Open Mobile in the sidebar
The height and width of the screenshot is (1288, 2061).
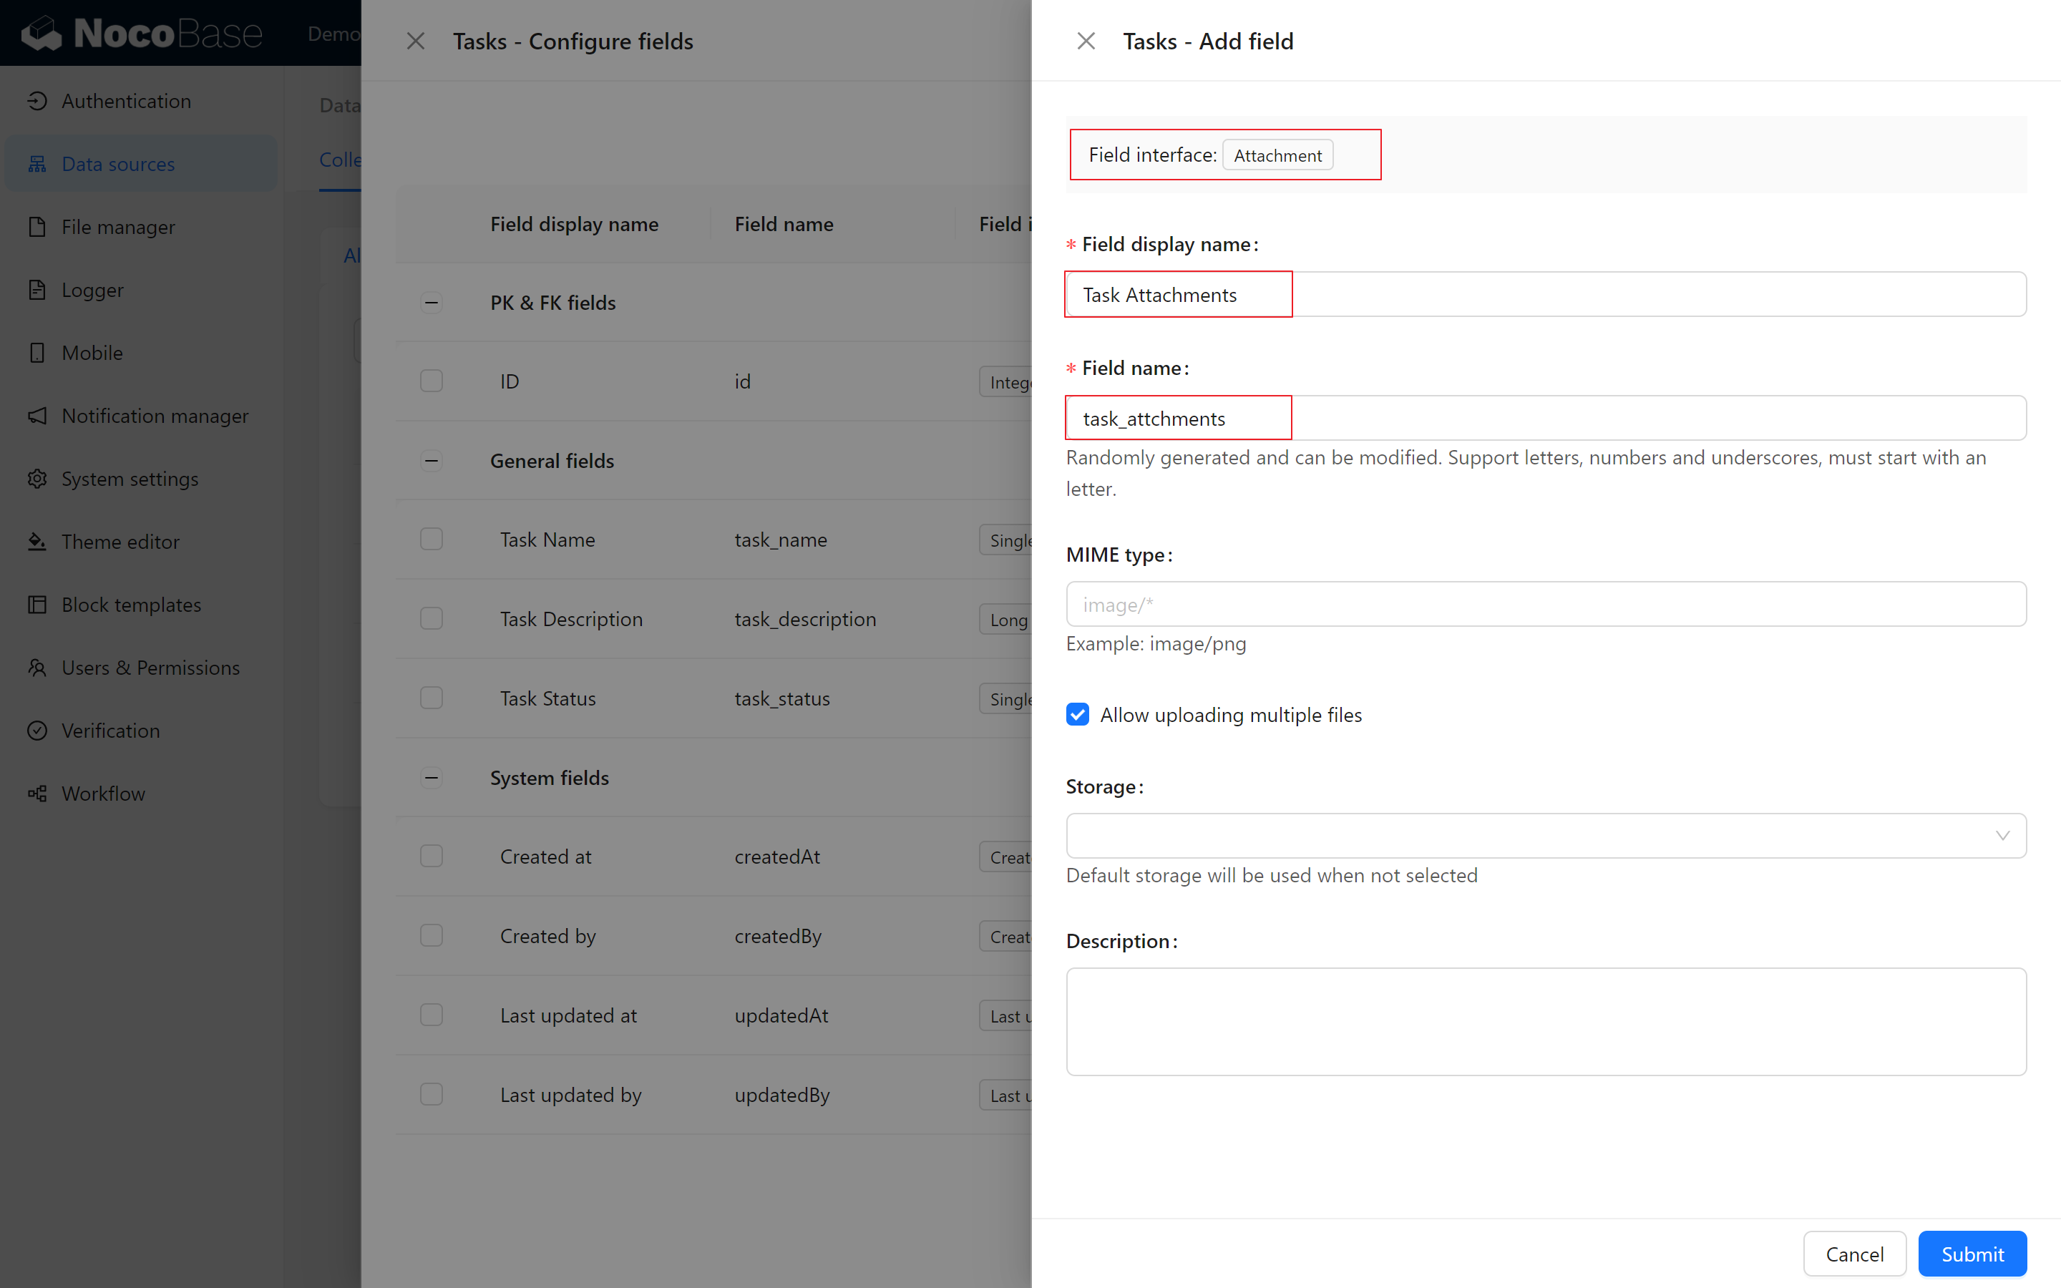tap(142, 353)
